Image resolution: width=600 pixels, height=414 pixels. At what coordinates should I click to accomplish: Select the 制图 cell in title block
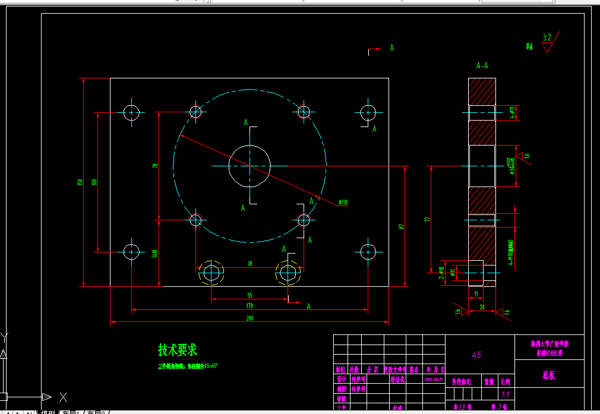[342, 388]
